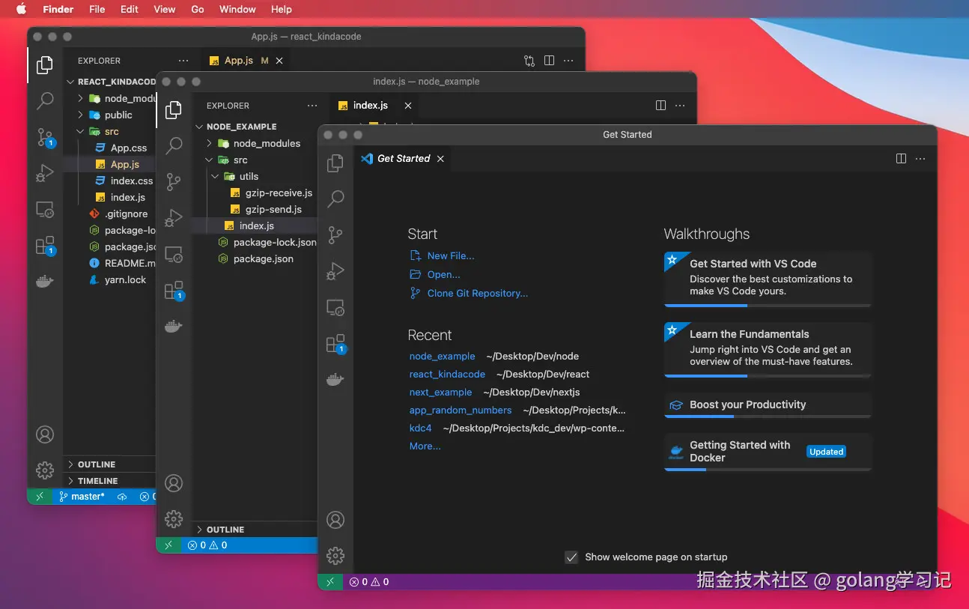This screenshot has height=609, width=969.
Task: Open Manage gear in react_kindacode window
Action: pos(45,470)
